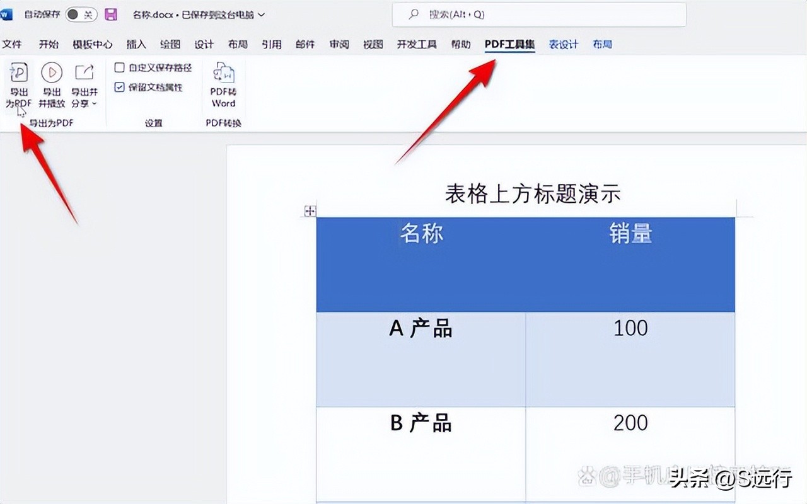
Task: Click the Word logo in the title bar
Action: coord(7,13)
